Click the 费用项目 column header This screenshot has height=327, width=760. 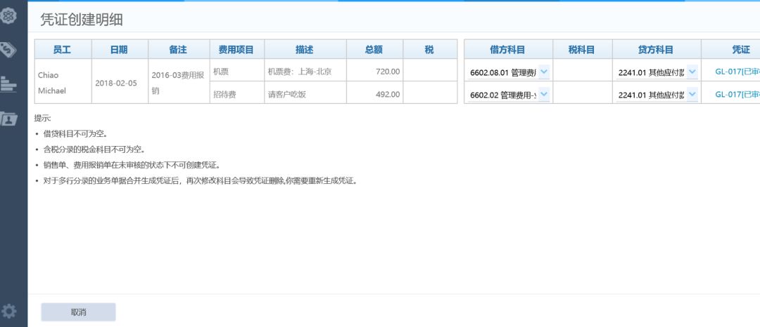click(236, 50)
